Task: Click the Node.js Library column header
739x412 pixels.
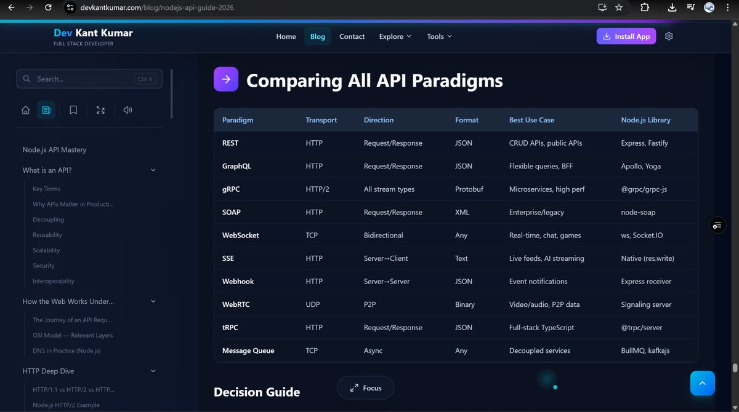Action: point(645,120)
